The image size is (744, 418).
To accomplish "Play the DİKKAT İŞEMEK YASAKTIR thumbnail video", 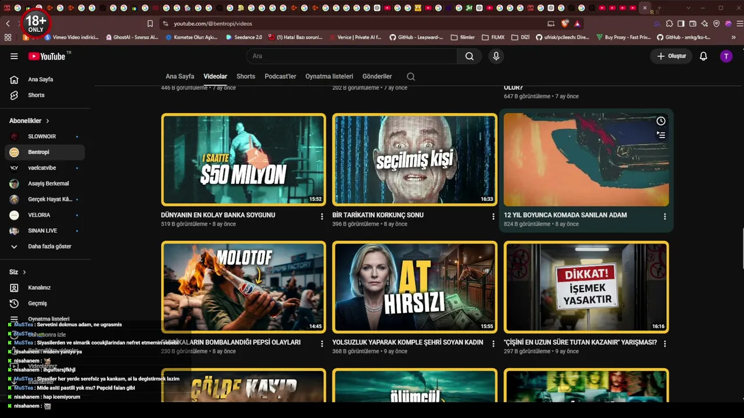I will coord(586,287).
